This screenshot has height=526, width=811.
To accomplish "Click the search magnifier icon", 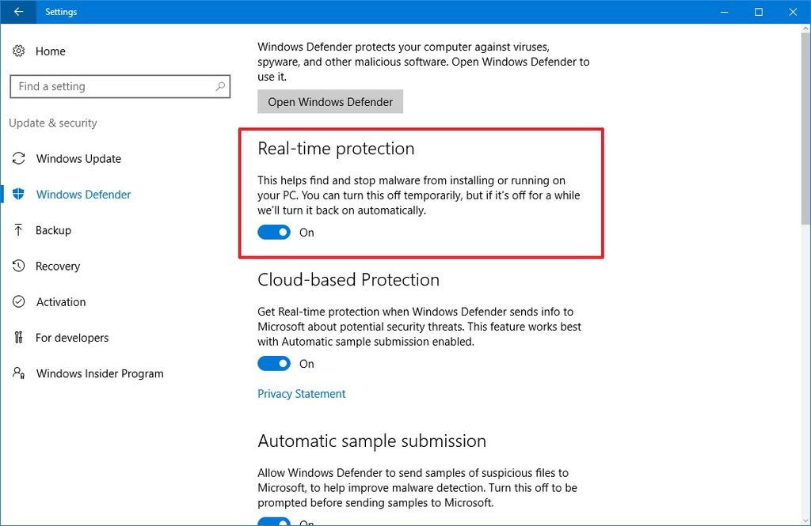I will (219, 86).
